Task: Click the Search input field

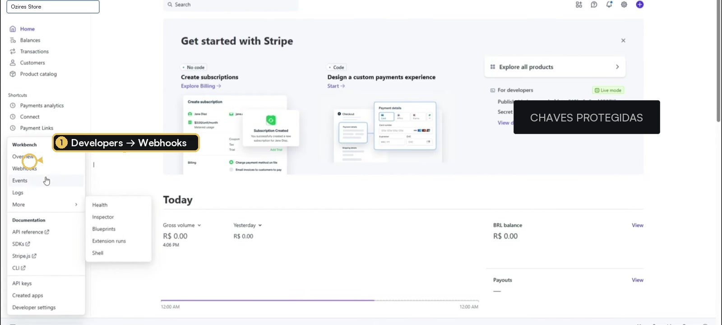Action: [x=231, y=5]
